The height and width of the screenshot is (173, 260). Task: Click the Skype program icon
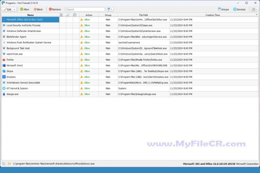[4, 71]
